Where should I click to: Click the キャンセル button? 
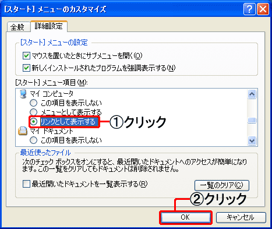[241, 217]
